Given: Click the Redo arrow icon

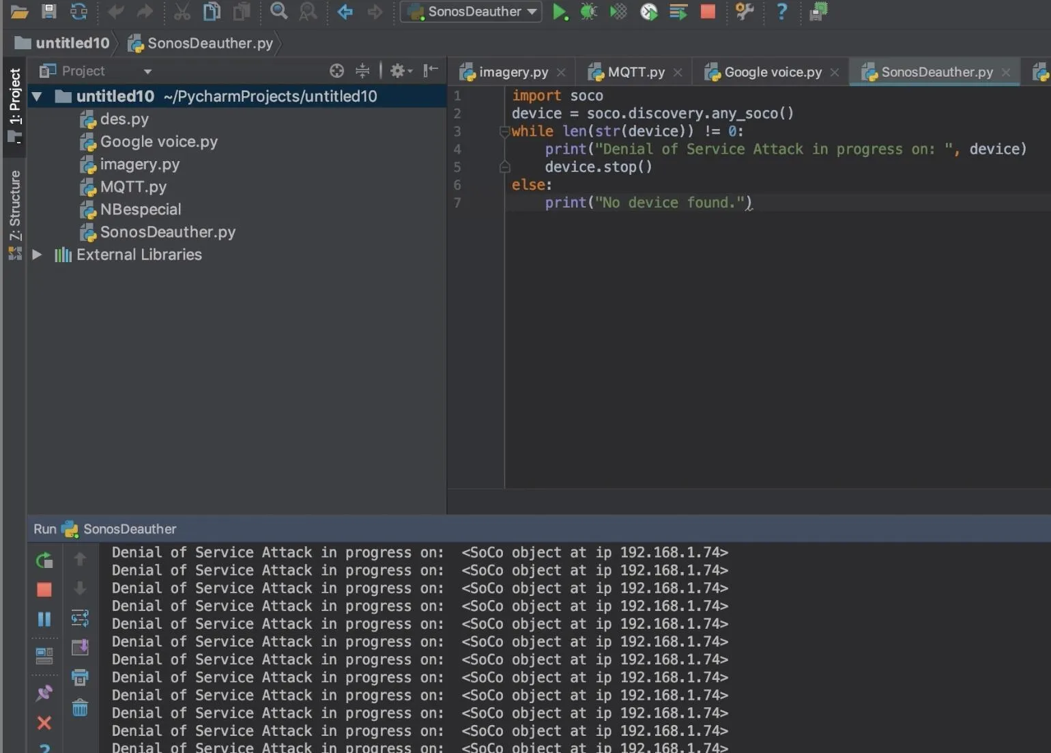Looking at the screenshot, I should tap(145, 12).
